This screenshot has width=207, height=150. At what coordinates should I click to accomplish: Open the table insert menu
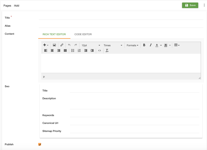(x=177, y=45)
